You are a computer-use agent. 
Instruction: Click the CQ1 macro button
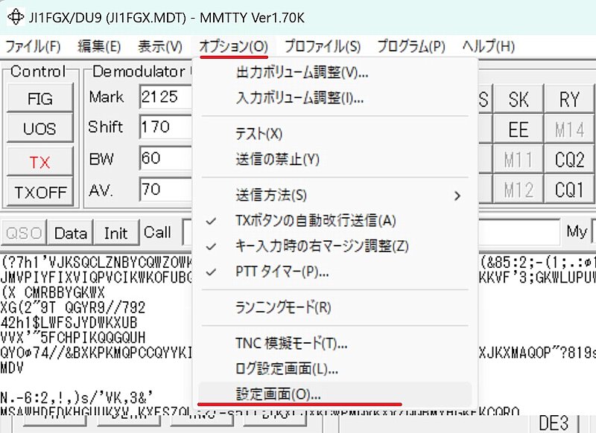(569, 190)
